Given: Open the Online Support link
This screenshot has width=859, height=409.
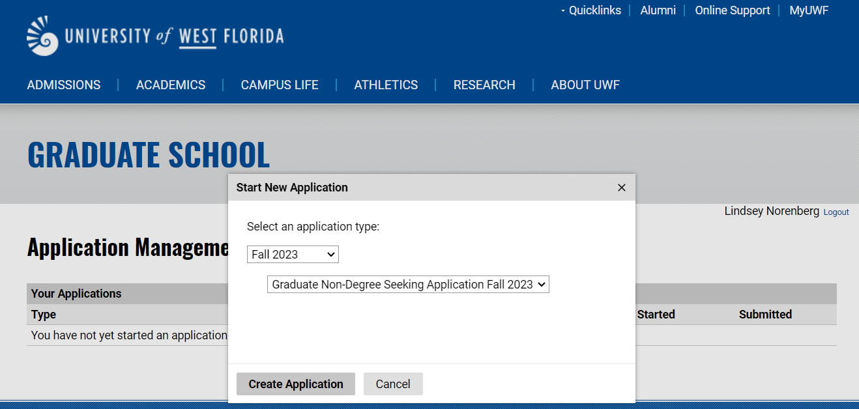Looking at the screenshot, I should point(733,10).
